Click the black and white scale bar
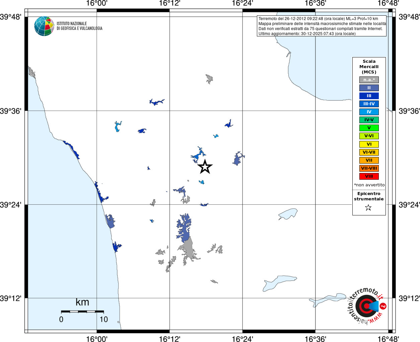The width and height of the screenshot is (420, 342). tap(82, 312)
